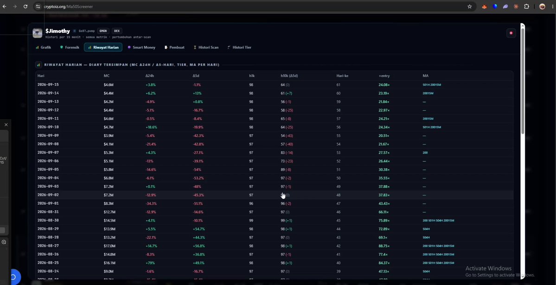
Task: Open the GMGN link badge
Action: tap(103, 31)
